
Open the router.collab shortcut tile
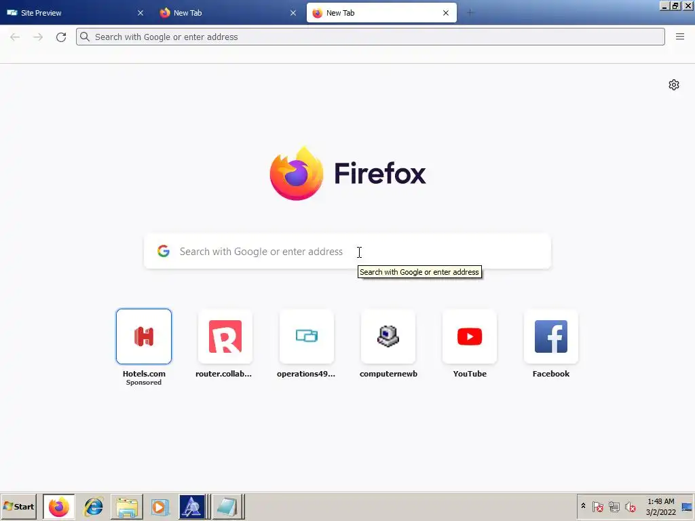coord(225,336)
